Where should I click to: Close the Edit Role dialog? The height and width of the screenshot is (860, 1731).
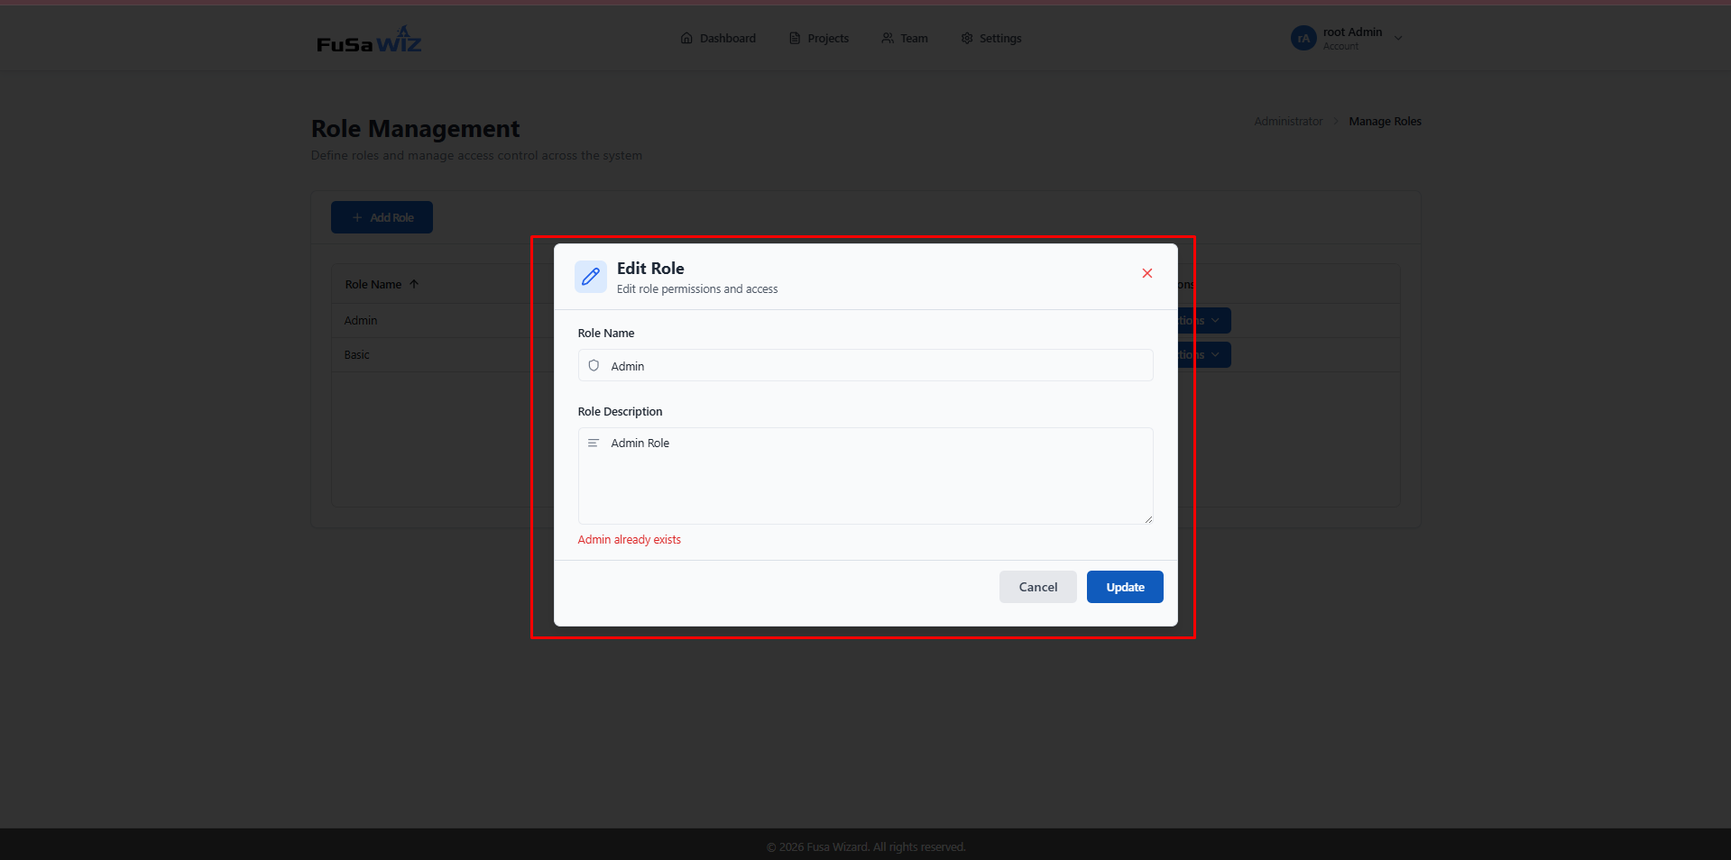coord(1146,273)
